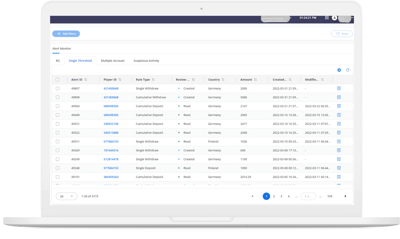This screenshot has width=400, height=239.
Task: Sort by Country column arrows
Action: 223,80
